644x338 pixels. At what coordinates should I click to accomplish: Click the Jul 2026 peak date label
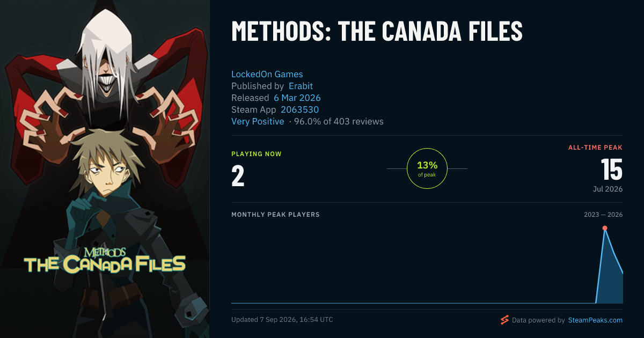tap(608, 189)
